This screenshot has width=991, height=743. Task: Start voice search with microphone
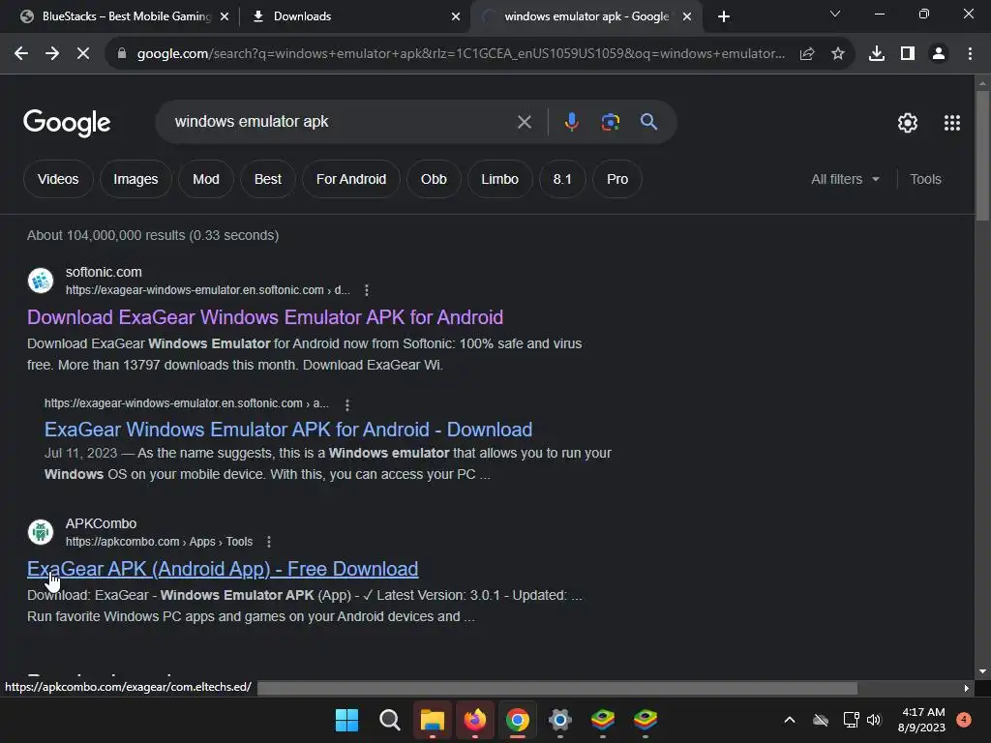point(571,122)
